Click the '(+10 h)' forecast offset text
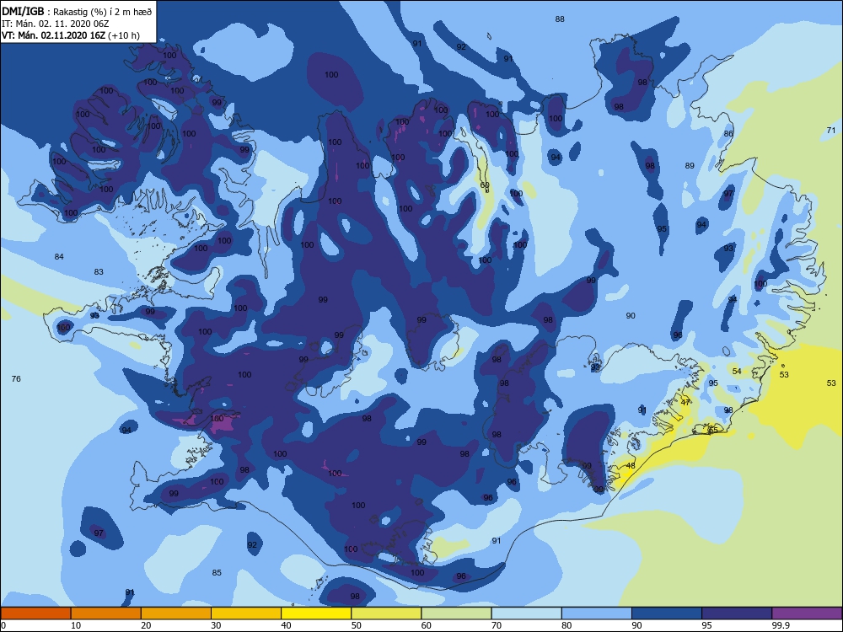 pos(124,35)
